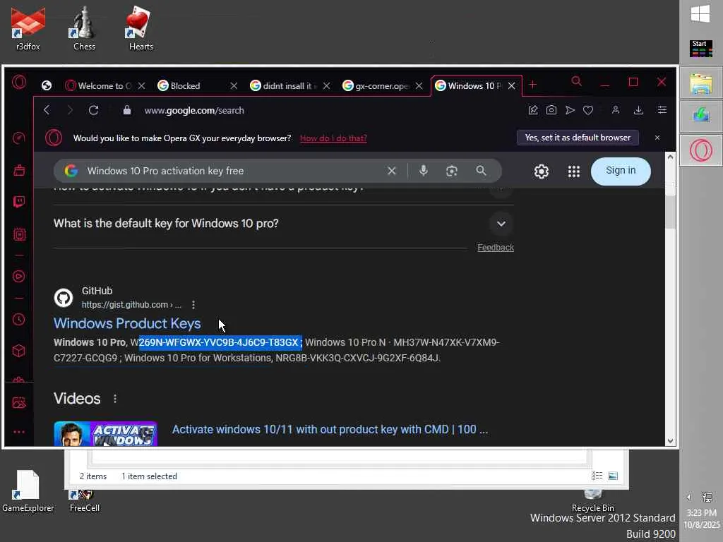Take a snapshot with camera icon
The height and width of the screenshot is (542, 723).
click(x=551, y=109)
